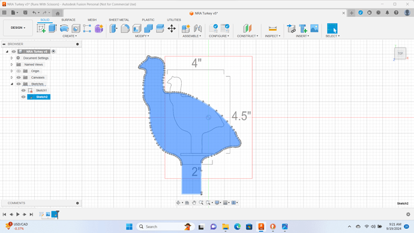Select the Press Pull tool
Screen dimensions: 414x233
[113, 28]
